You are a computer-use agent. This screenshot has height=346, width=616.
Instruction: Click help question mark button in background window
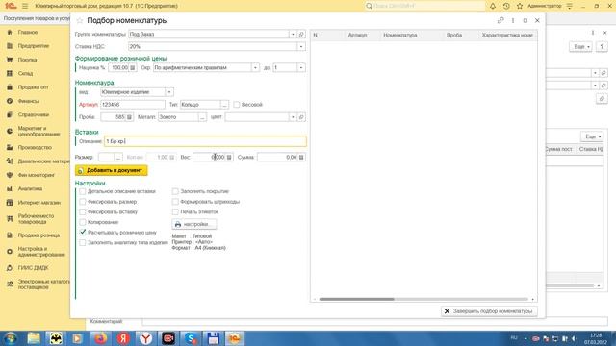tap(602, 47)
